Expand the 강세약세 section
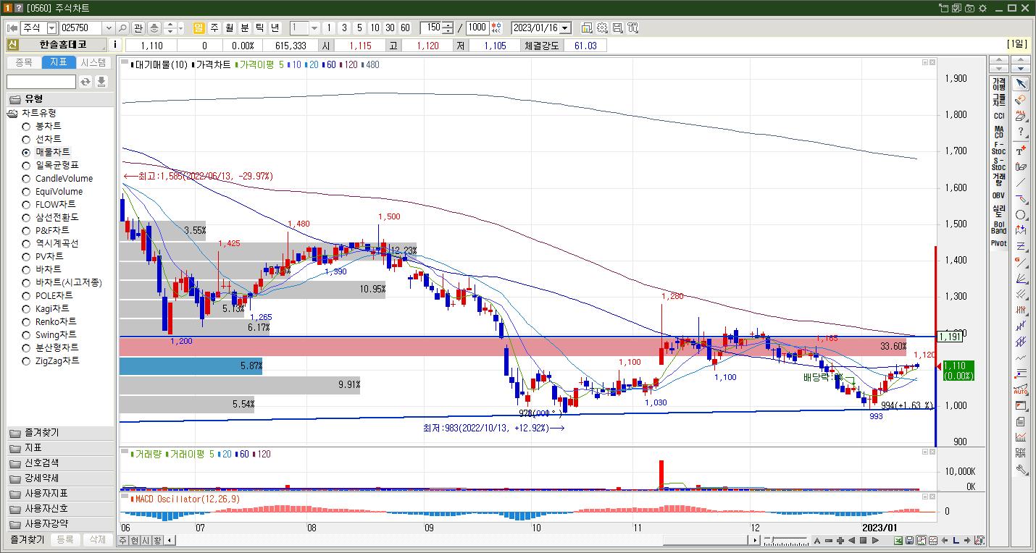 tap(61, 478)
